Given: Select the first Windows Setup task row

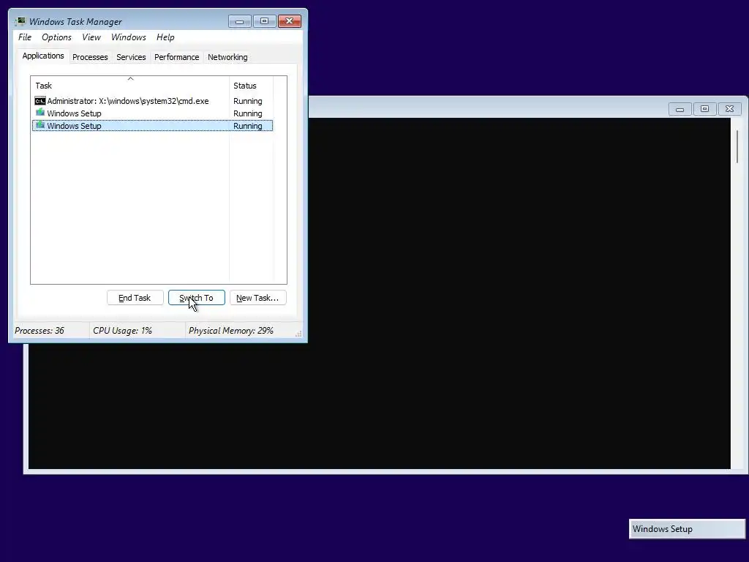Looking at the screenshot, I should [x=152, y=113].
